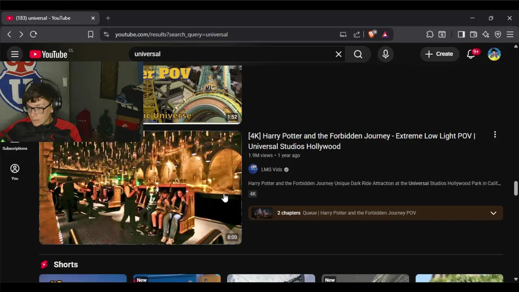Open the first Shorts thumbnail marked New
The image size is (519, 292).
177,278
